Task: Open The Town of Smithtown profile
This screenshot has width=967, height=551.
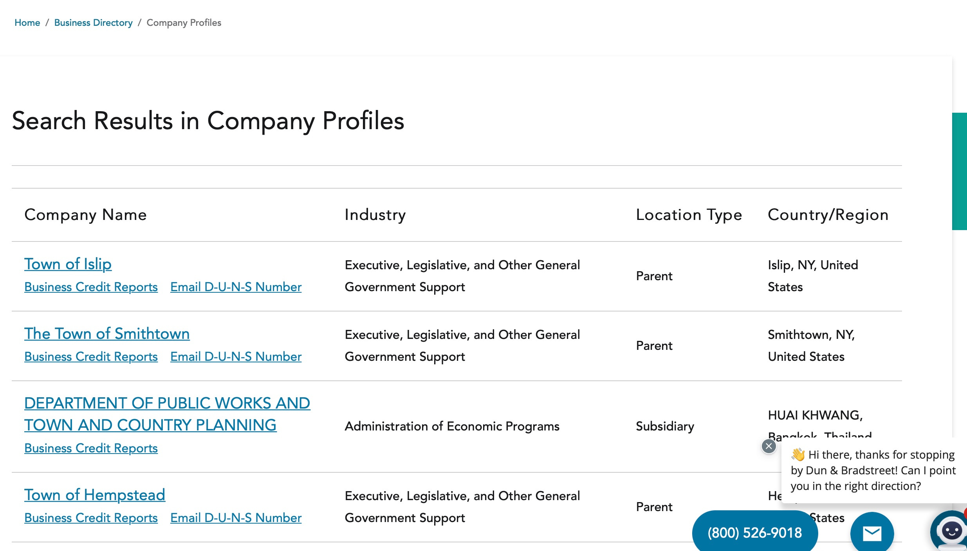Action: click(x=107, y=333)
